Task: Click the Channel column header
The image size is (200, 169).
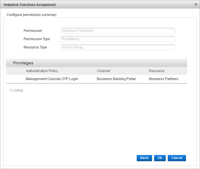Action: 103,71
